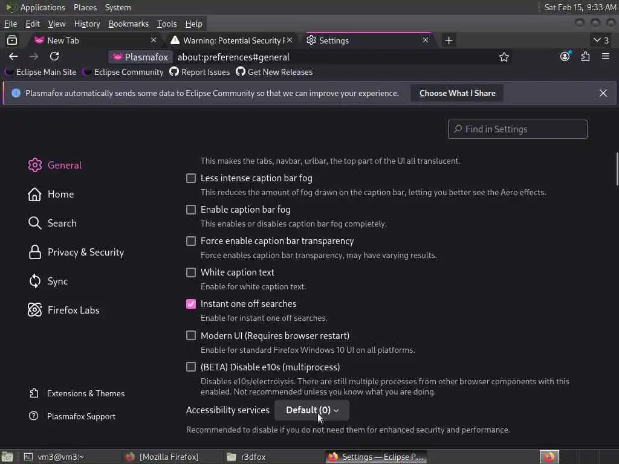Open the account profile icon
Image resolution: width=619 pixels, height=464 pixels.
click(565, 57)
